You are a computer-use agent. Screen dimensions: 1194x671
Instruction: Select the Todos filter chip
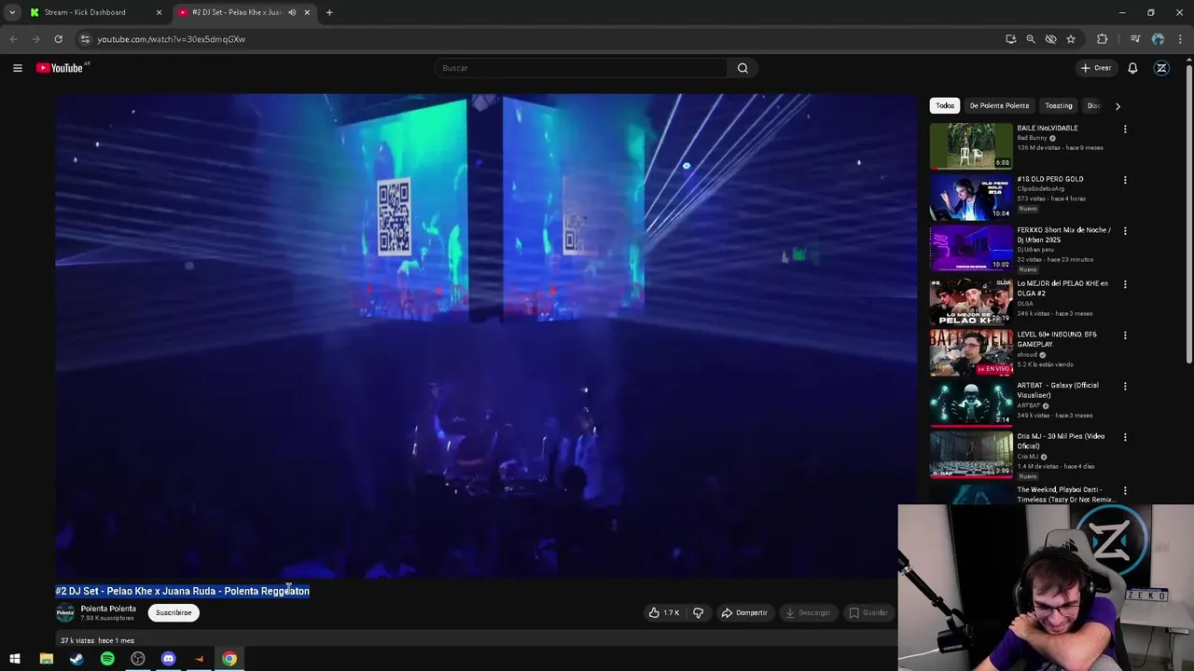945,105
